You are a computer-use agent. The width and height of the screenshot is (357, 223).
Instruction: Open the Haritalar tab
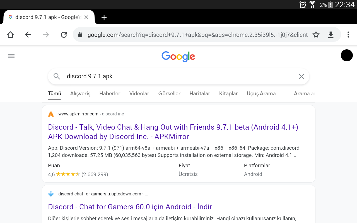[200, 94]
